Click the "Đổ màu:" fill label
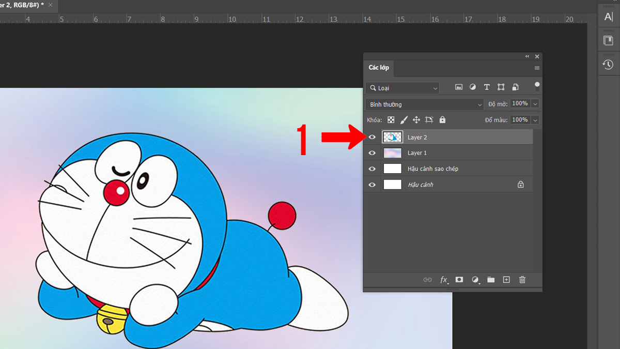The height and width of the screenshot is (349, 620). [x=496, y=120]
